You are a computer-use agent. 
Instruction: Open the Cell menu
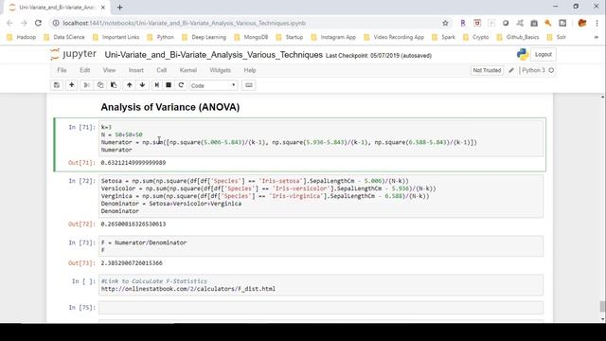pos(162,70)
